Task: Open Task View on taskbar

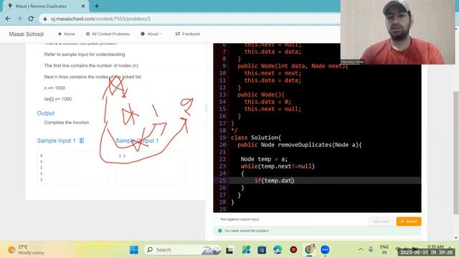Action: [x=229, y=250]
